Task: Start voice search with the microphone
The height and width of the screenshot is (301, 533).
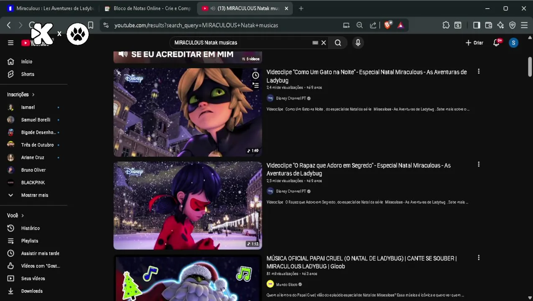Action: pos(358,43)
